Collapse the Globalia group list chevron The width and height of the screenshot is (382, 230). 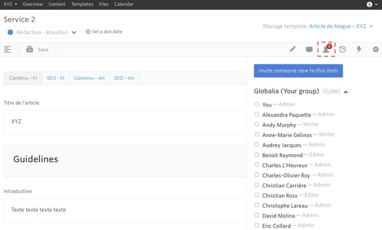346,92
